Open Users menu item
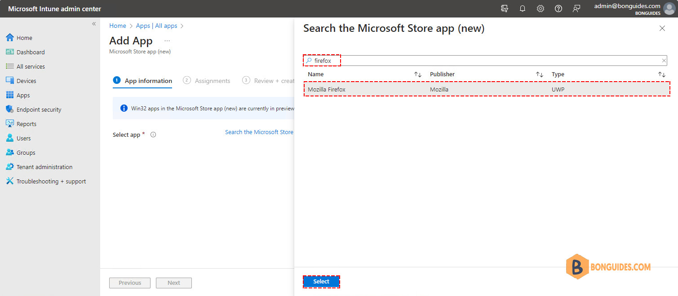 tap(24, 139)
